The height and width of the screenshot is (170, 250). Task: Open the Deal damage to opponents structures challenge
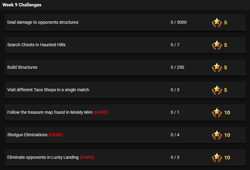pos(43,22)
